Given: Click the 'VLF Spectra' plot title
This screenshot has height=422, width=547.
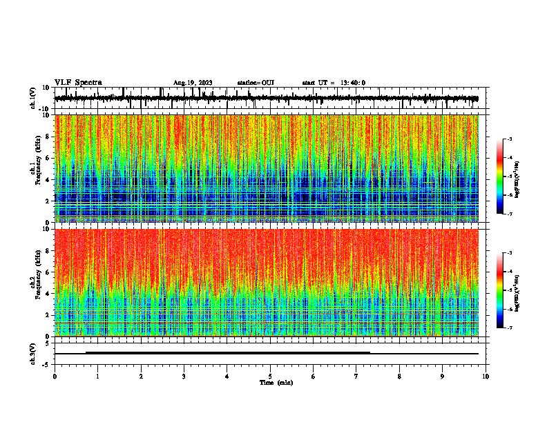Looking at the screenshot, I should click(x=78, y=83).
